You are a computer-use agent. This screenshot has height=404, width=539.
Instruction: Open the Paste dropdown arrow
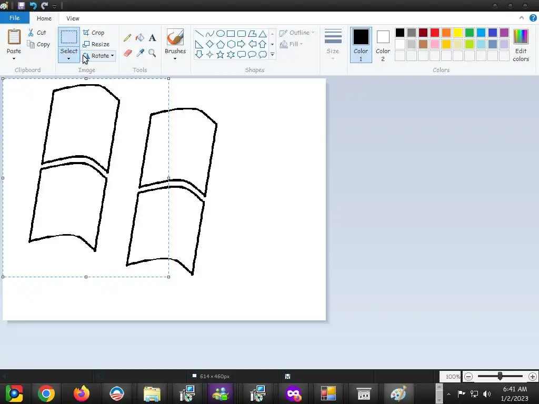pos(14,59)
